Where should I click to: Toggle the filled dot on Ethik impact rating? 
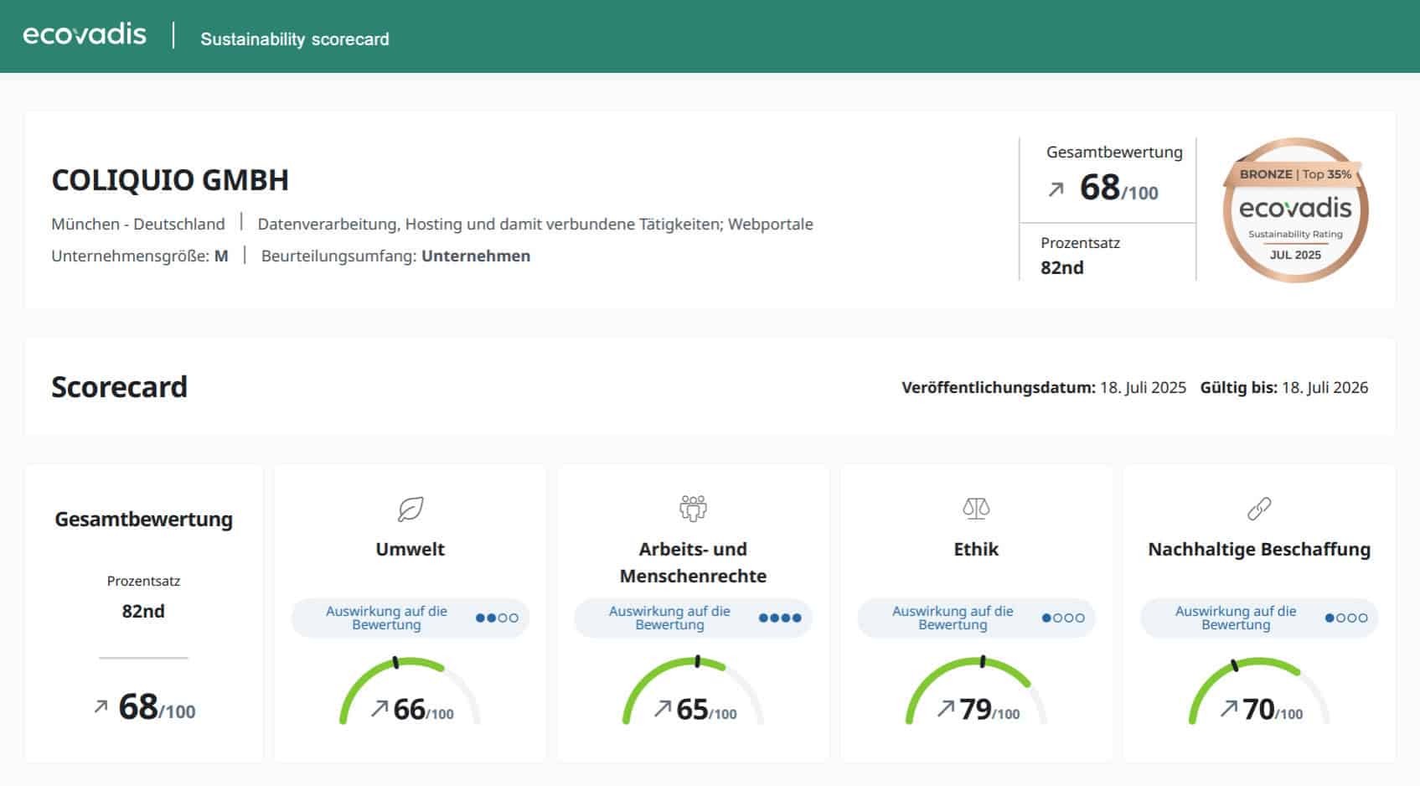coord(1047,618)
